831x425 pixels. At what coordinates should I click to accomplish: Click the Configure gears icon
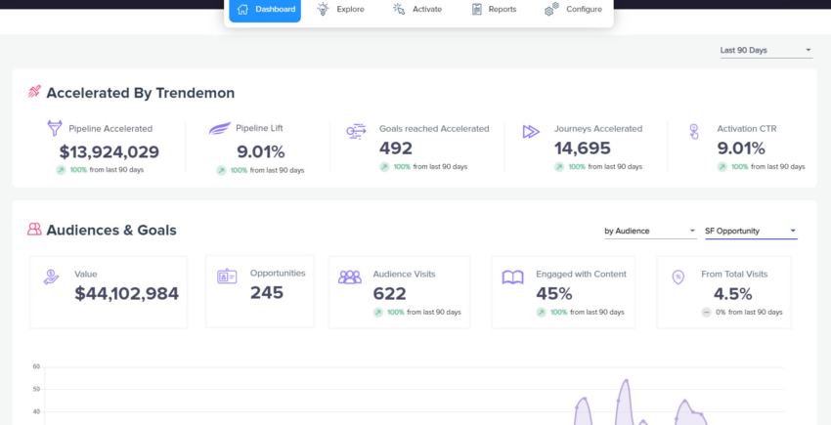(x=551, y=9)
